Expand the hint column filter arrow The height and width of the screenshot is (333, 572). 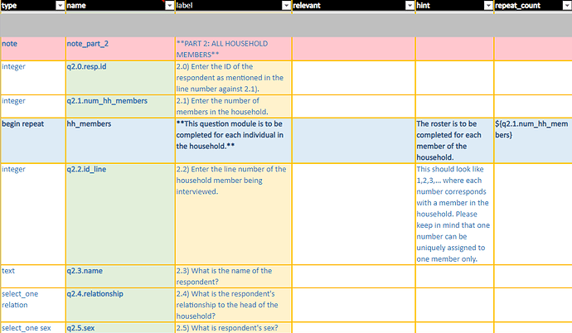tap(487, 6)
